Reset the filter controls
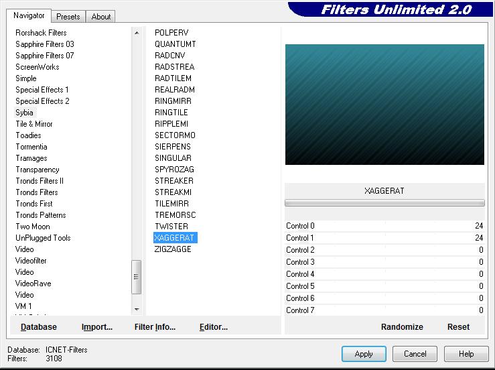Image resolution: width=495 pixels, height=370 pixels. [x=458, y=326]
